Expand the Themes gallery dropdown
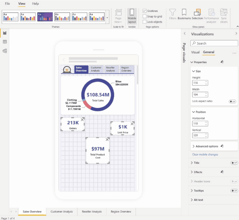The image size is (239, 220). pyautogui.click(x=107, y=17)
